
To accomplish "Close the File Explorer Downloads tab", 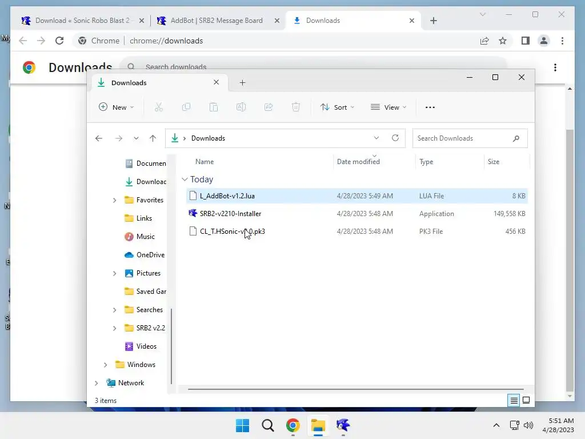I will (x=216, y=82).
